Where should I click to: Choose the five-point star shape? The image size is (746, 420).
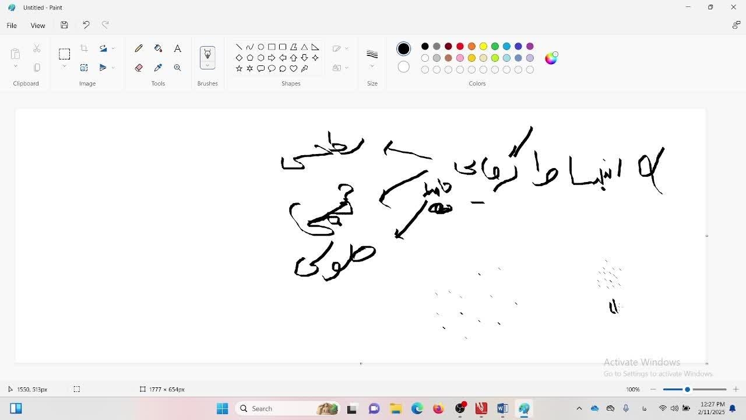[239, 69]
